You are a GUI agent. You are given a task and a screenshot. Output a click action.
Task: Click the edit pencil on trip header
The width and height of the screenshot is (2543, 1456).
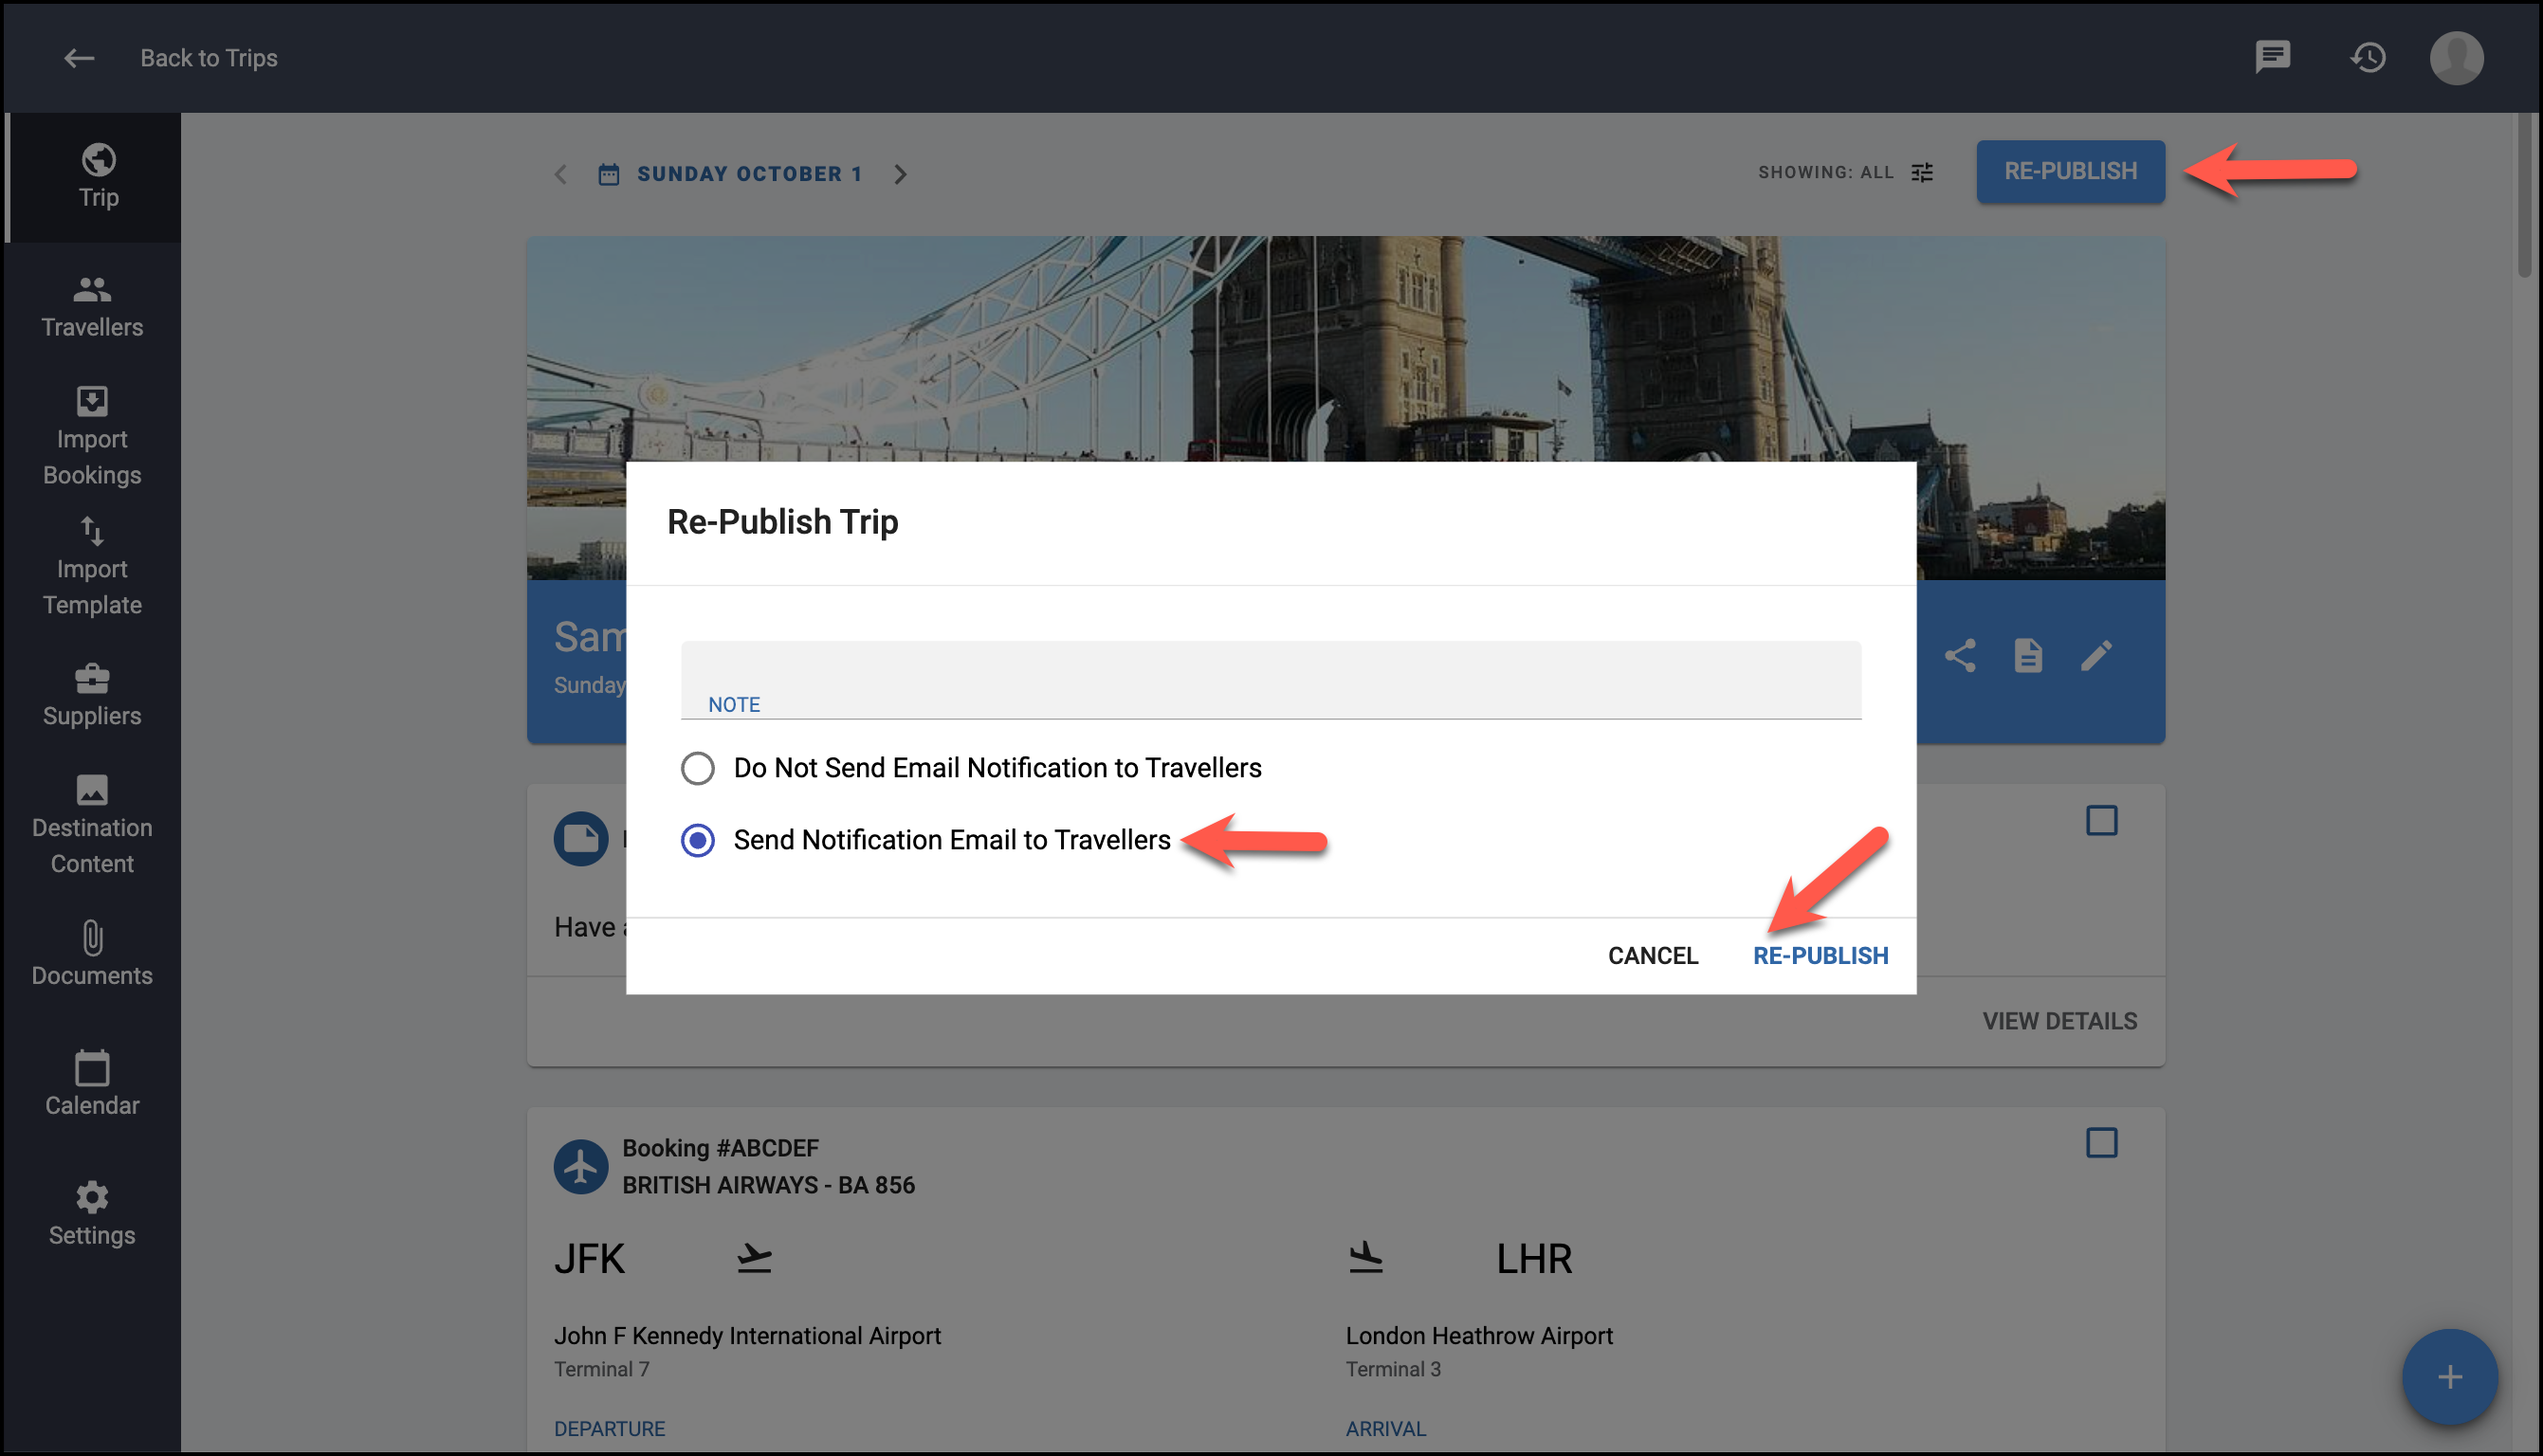2095,656
